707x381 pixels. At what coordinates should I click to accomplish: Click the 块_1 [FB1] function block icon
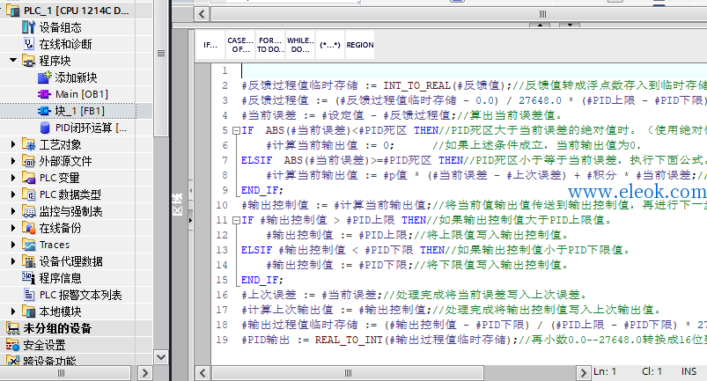pos(44,111)
